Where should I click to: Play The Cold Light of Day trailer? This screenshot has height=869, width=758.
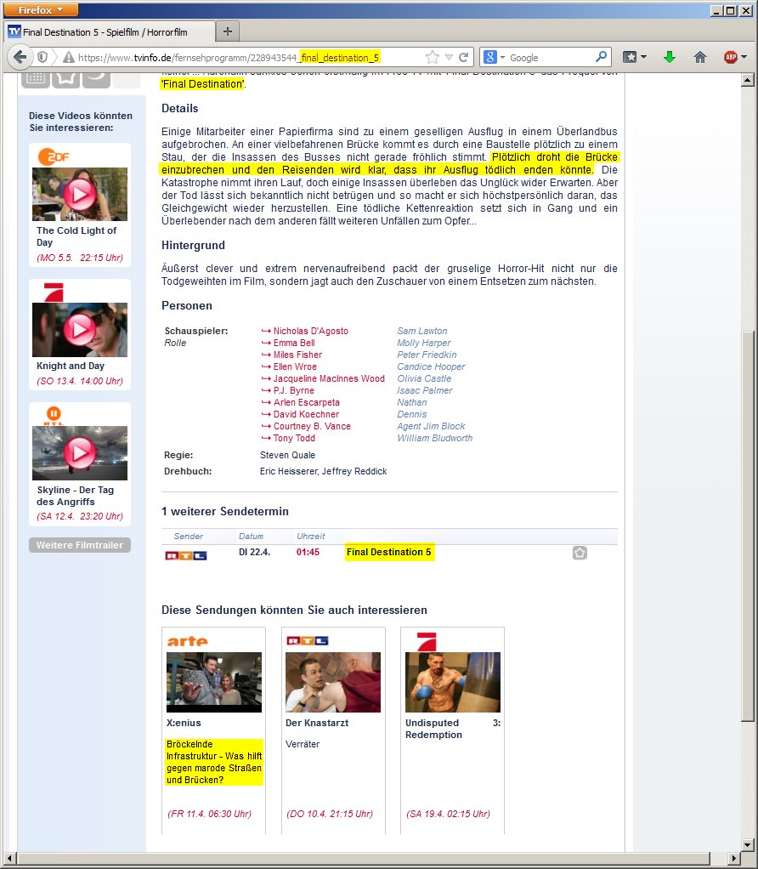(80, 195)
